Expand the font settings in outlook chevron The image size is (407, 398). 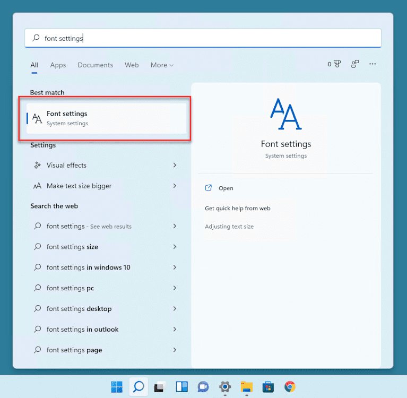[175, 329]
